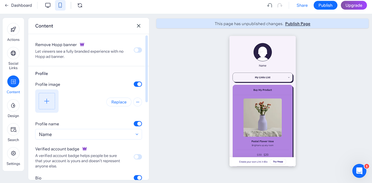Screen dimensions: 372x183
Task: Click the Publish Page link
Action: 298,23
